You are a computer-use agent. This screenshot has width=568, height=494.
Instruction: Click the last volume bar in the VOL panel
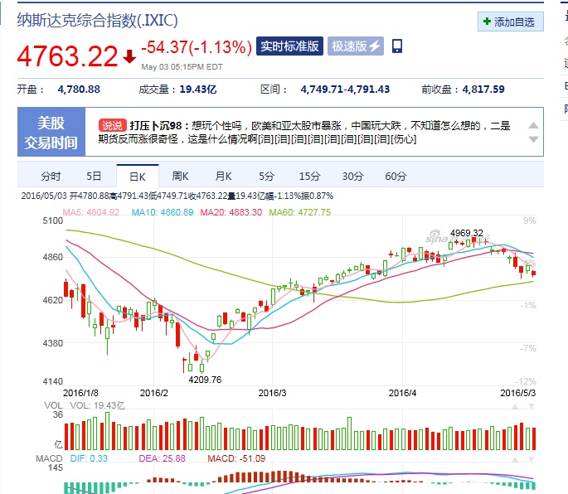(x=533, y=439)
